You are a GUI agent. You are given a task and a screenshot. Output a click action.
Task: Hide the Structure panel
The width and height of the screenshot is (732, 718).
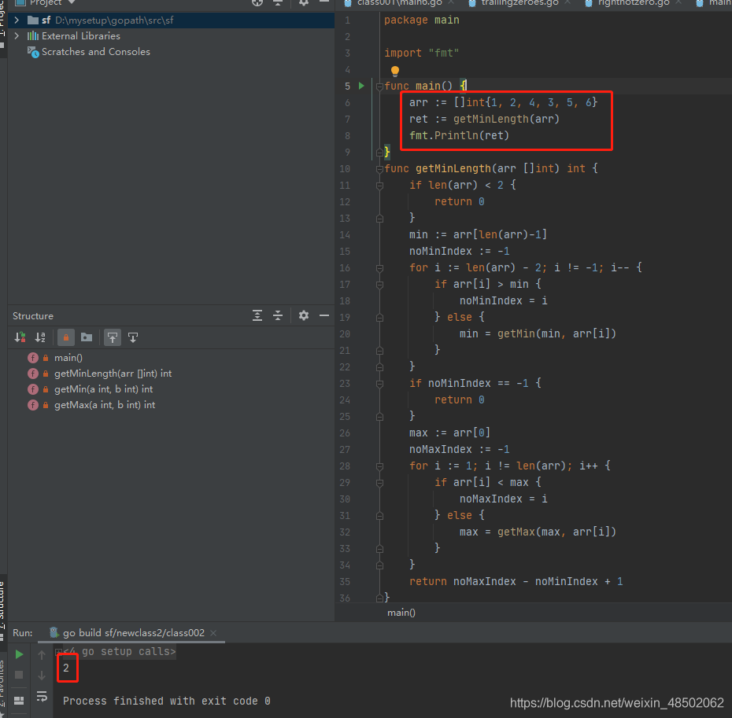click(x=324, y=316)
